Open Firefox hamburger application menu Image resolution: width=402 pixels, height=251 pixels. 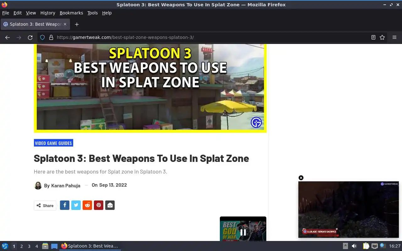(x=394, y=37)
